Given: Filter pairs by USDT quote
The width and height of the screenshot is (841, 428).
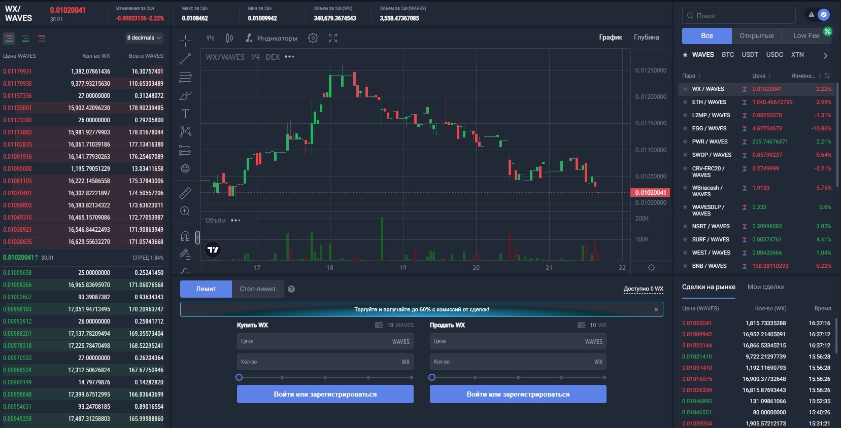Looking at the screenshot, I should [750, 55].
